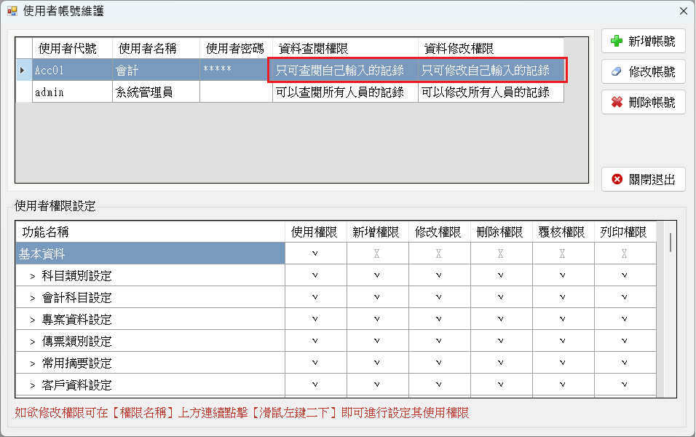The image size is (696, 437).
Task: Expand the 專案資料設定 row
Action: (x=33, y=320)
